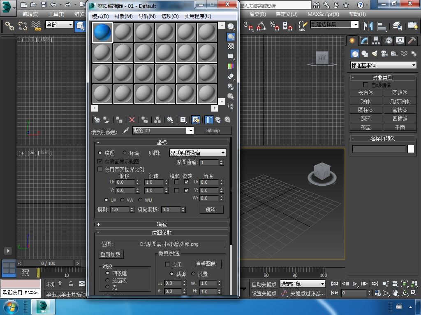Uncheck the V 瓷砖 tile checkbox

(x=186, y=190)
